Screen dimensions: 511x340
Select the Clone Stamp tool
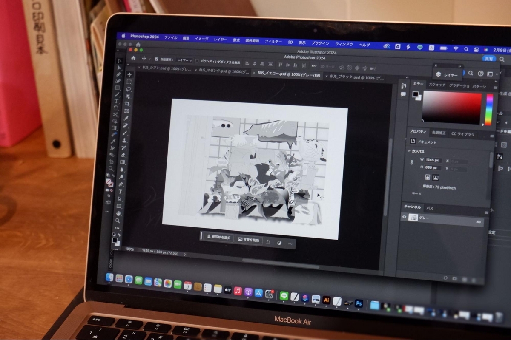click(124, 140)
